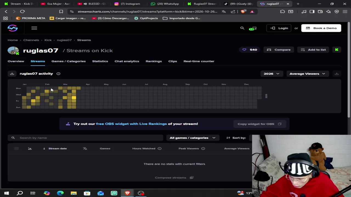Click the info icon next to ruglas07 activity
The height and width of the screenshot is (197, 351).
point(58,74)
